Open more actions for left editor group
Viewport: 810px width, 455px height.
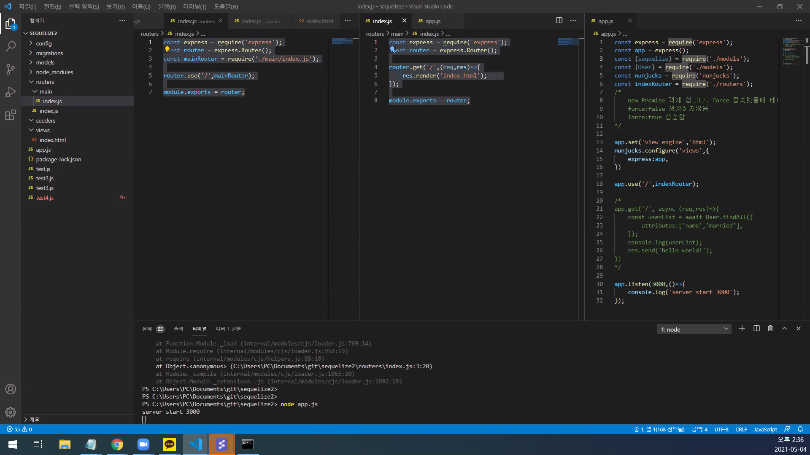point(348,21)
